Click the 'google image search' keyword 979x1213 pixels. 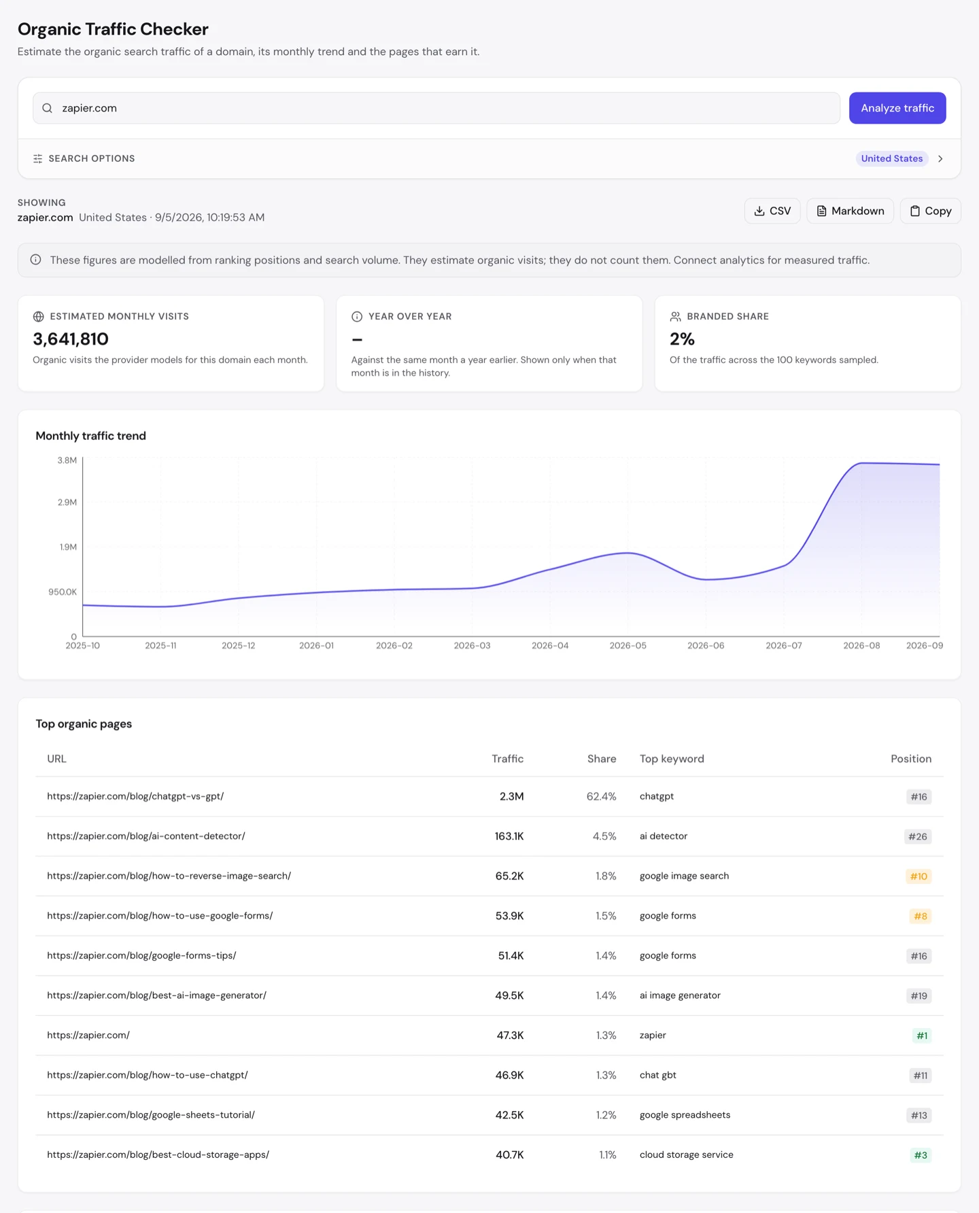click(x=684, y=876)
